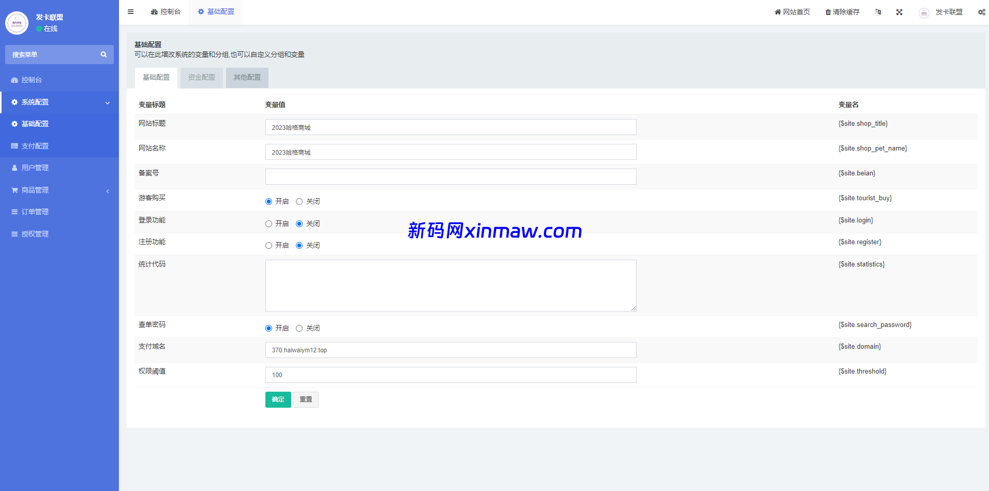This screenshot has width=989, height=491.
Task: Click the 备案号 input field
Action: tap(451, 177)
